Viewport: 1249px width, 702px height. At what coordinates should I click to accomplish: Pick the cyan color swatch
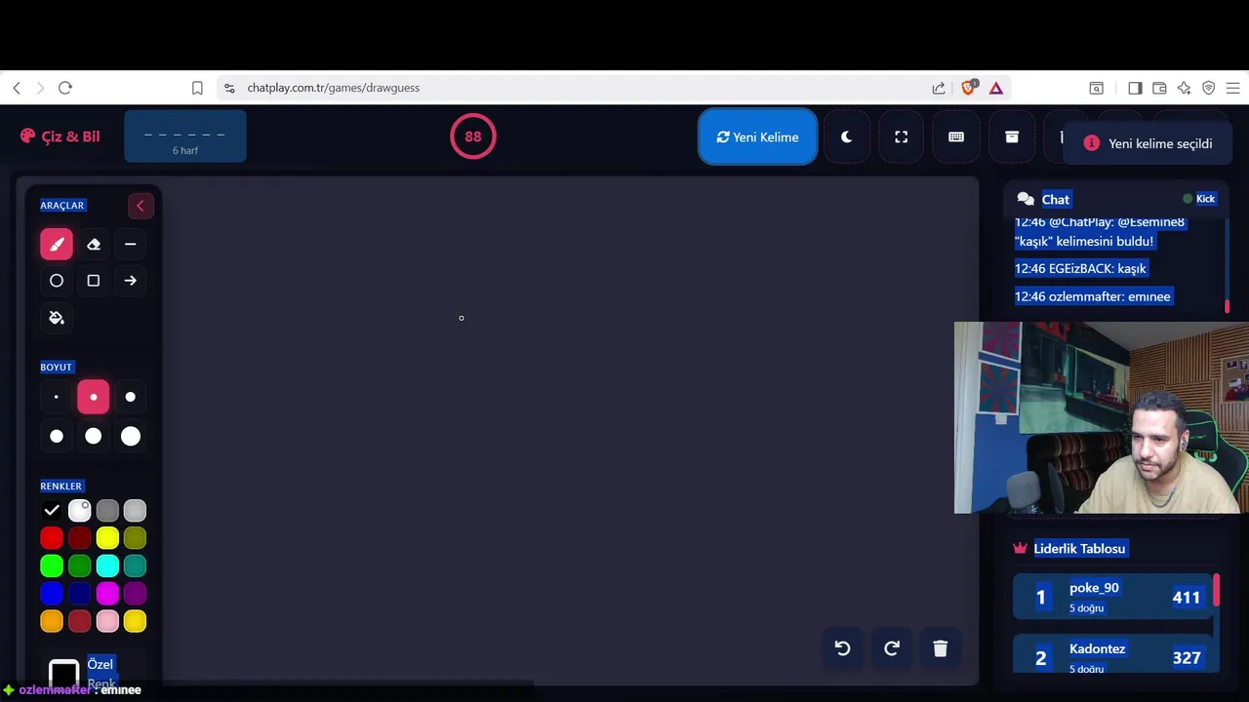[107, 565]
